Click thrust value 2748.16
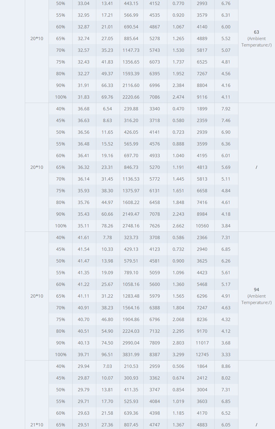 pos(131,226)
